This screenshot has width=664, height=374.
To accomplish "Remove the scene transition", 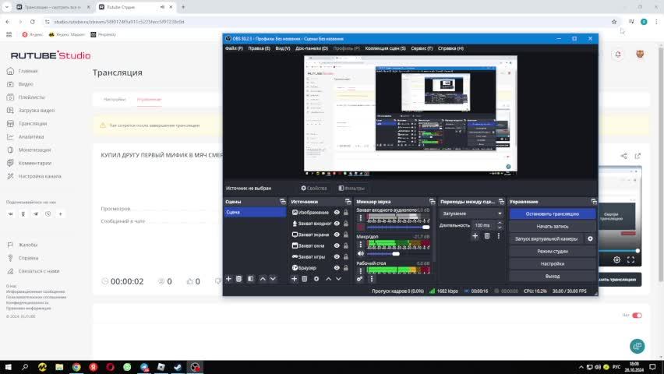I will point(487,236).
